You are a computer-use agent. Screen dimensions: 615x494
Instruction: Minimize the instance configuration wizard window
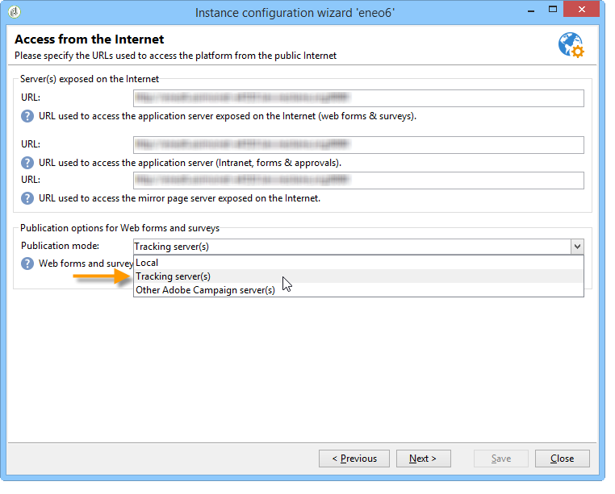[x=531, y=10]
